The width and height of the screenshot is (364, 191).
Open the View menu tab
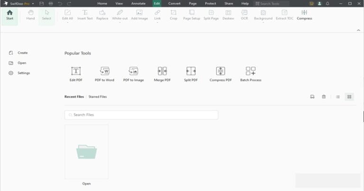pyautogui.click(x=119, y=3)
